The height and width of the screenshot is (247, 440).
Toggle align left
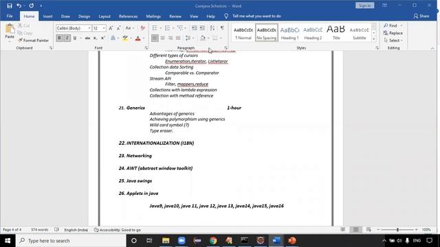[x=155, y=38]
